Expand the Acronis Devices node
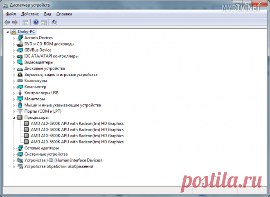 [x=14, y=38]
